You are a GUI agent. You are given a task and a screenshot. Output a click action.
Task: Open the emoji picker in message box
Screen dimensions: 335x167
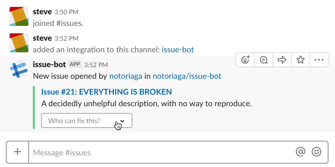pyautogui.click(x=316, y=152)
